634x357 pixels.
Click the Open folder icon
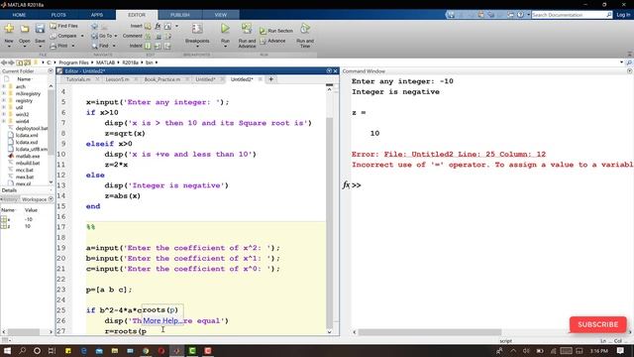pos(25,29)
